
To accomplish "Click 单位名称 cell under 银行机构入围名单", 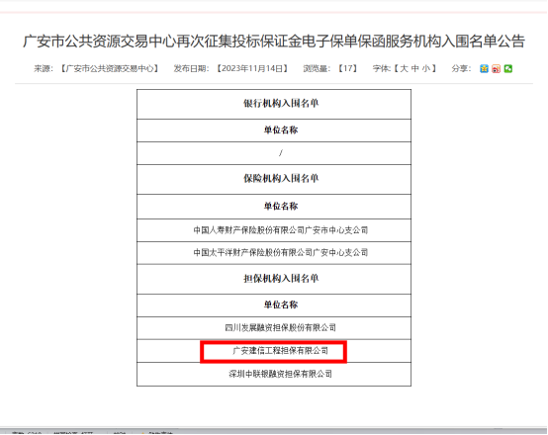I will tap(274, 130).
